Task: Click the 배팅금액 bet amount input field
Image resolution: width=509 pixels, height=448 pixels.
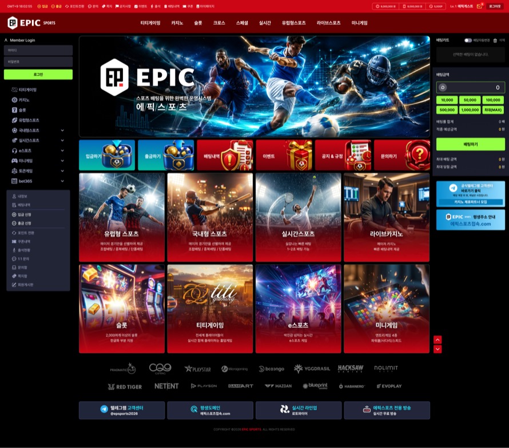Action: (470, 87)
